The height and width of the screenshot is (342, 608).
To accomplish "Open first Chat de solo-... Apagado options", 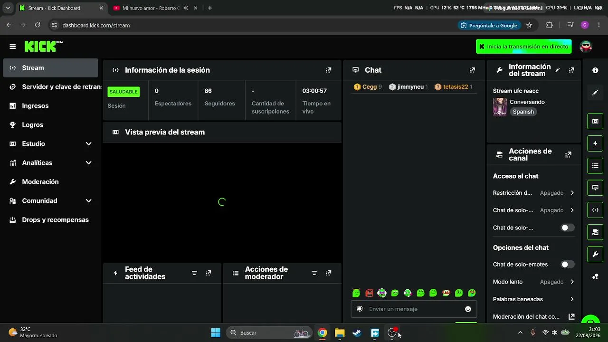I will pyautogui.click(x=534, y=210).
